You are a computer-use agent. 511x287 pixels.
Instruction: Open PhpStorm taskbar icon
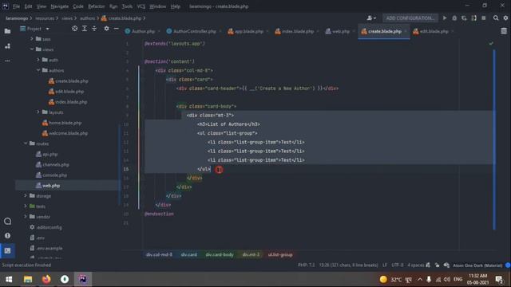(x=83, y=279)
